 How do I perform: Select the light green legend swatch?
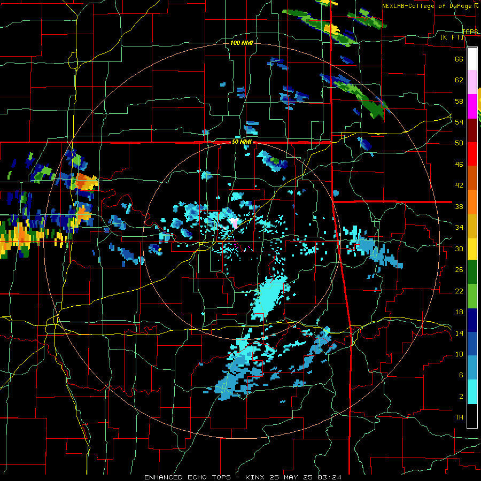472,296
